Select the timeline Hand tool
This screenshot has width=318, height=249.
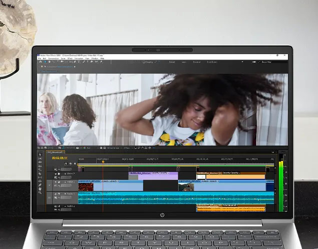click(x=40, y=189)
